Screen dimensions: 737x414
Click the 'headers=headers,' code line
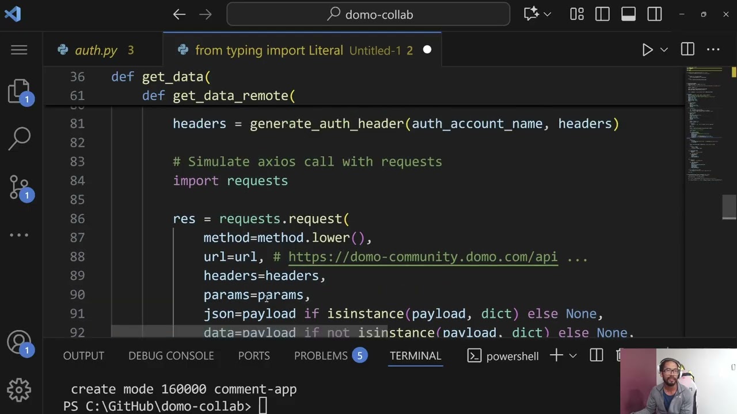264,275
